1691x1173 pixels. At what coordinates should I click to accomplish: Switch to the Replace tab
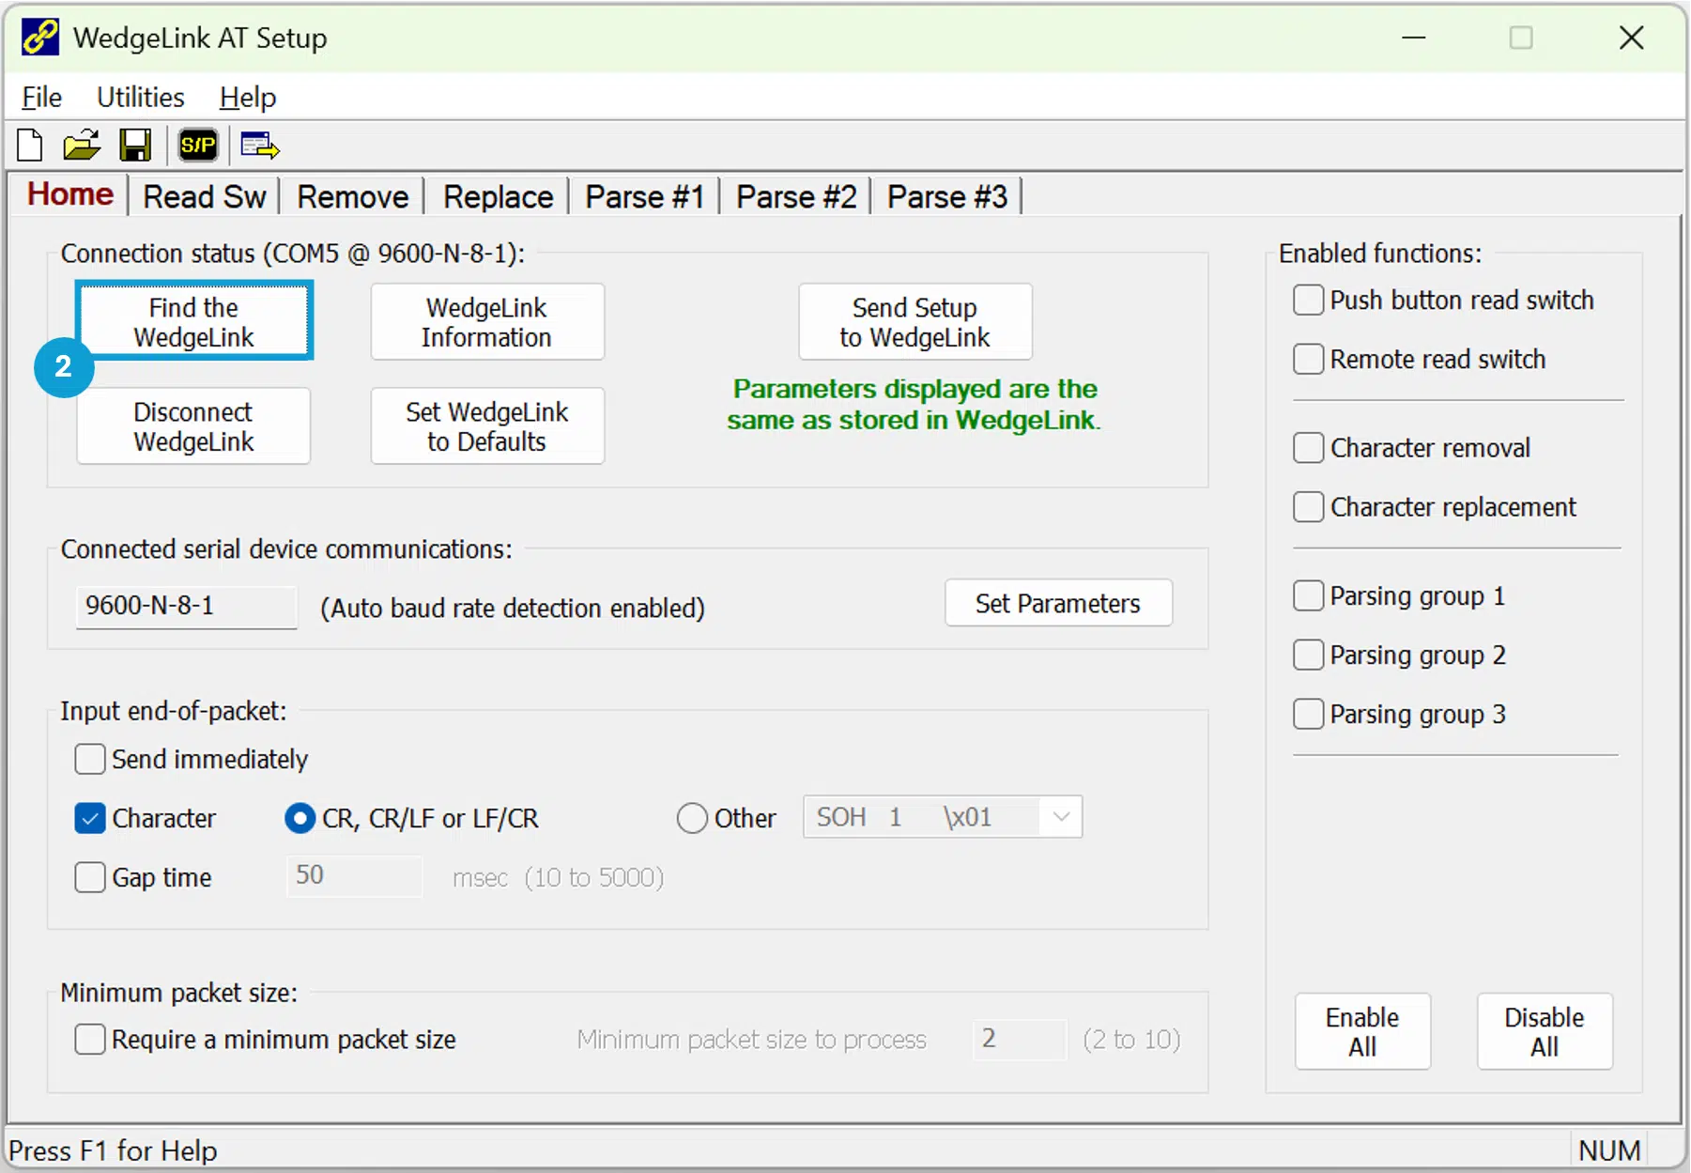[x=499, y=197]
